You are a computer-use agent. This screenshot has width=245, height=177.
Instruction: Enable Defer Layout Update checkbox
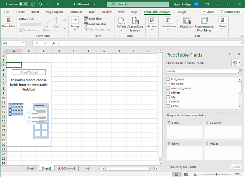(168, 167)
